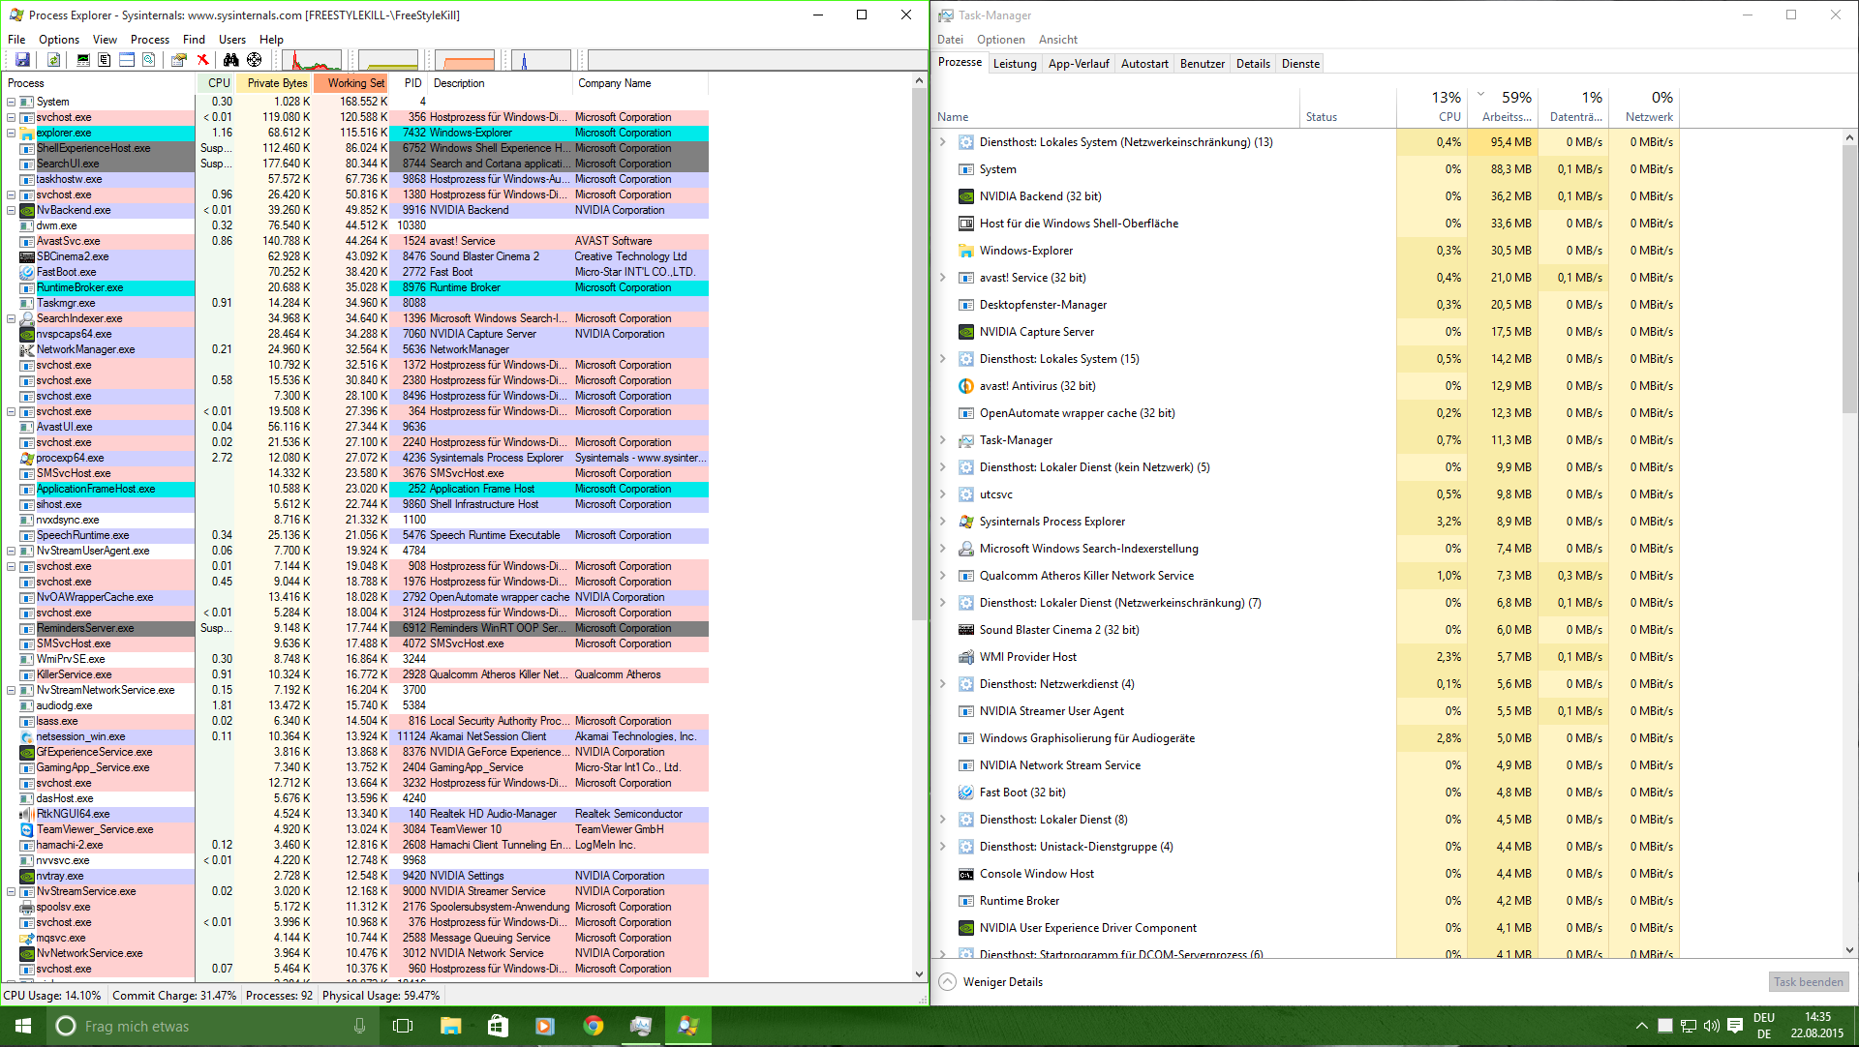The image size is (1859, 1047).
Task: Click the Process Explorer vertical scrollbar thumb
Action: click(x=919, y=354)
